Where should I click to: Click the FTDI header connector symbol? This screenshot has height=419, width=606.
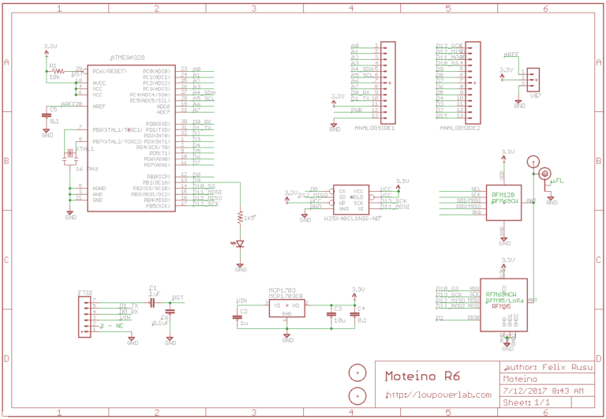(84, 316)
